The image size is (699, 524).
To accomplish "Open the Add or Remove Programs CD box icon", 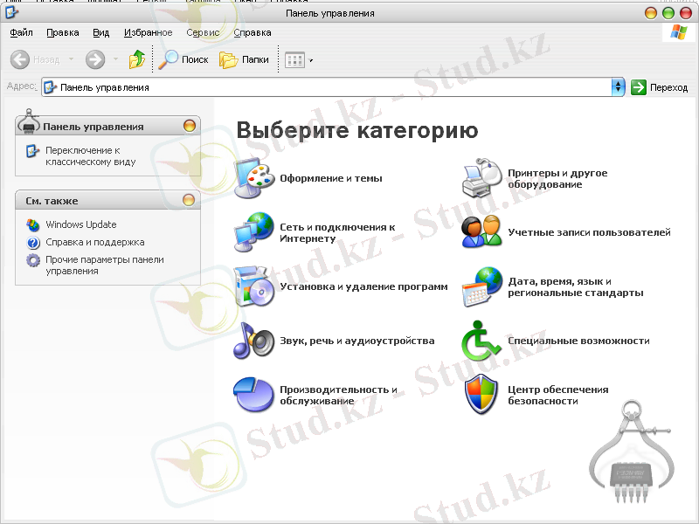I will pos(253,286).
